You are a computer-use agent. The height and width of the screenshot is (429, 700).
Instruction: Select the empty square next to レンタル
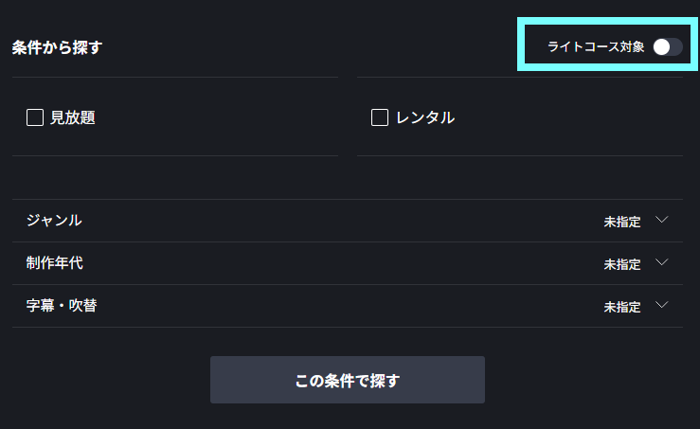(x=380, y=117)
